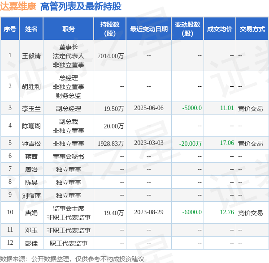Click the 达嘉维康 company name in title
The width and height of the screenshot is (269, 263).
coord(18,7)
